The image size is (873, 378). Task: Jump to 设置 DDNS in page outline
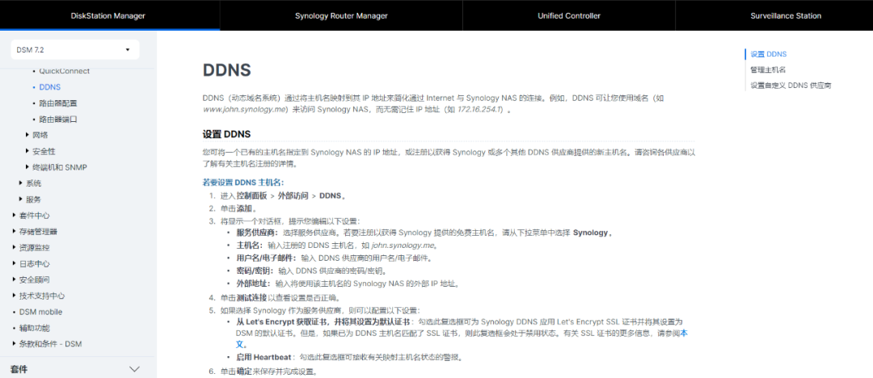pos(769,54)
